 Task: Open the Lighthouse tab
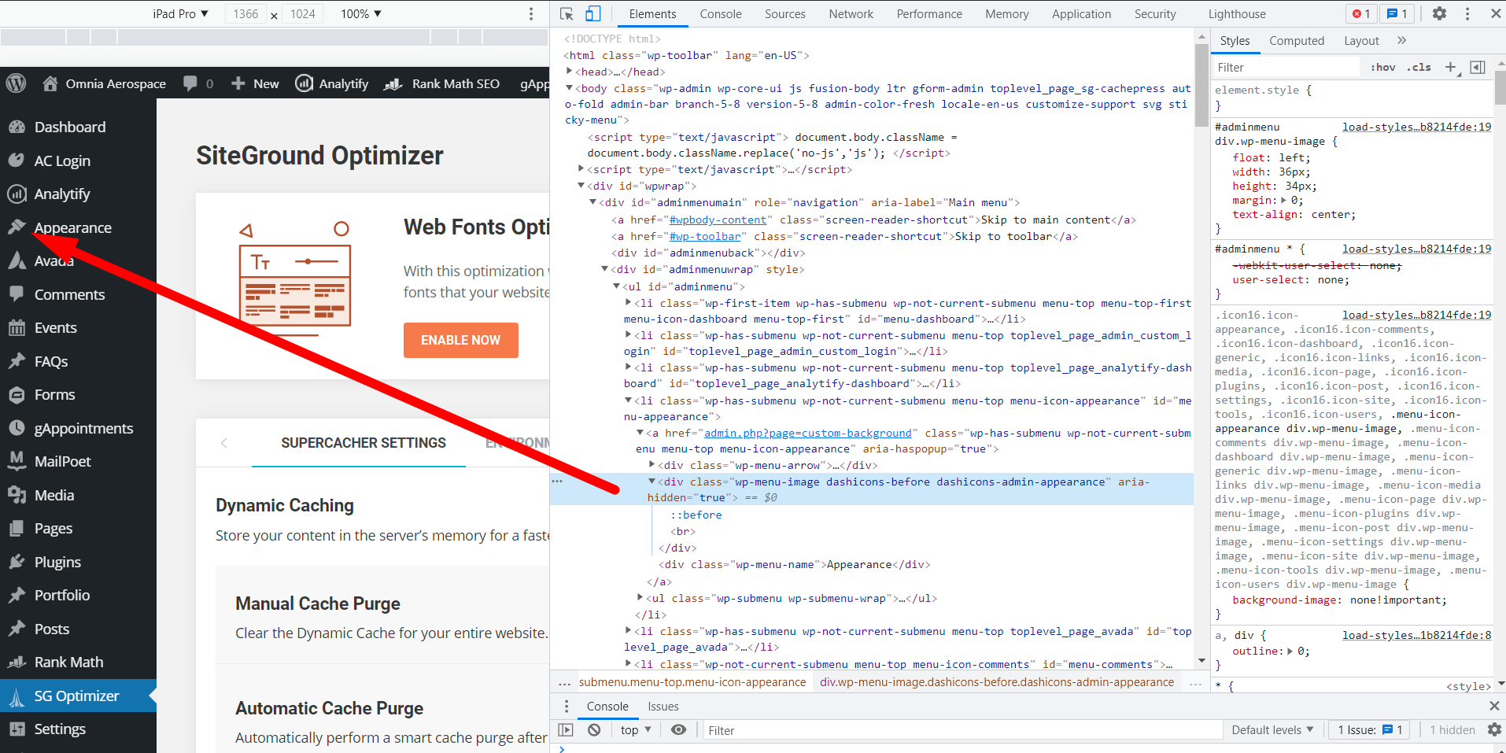click(1238, 13)
